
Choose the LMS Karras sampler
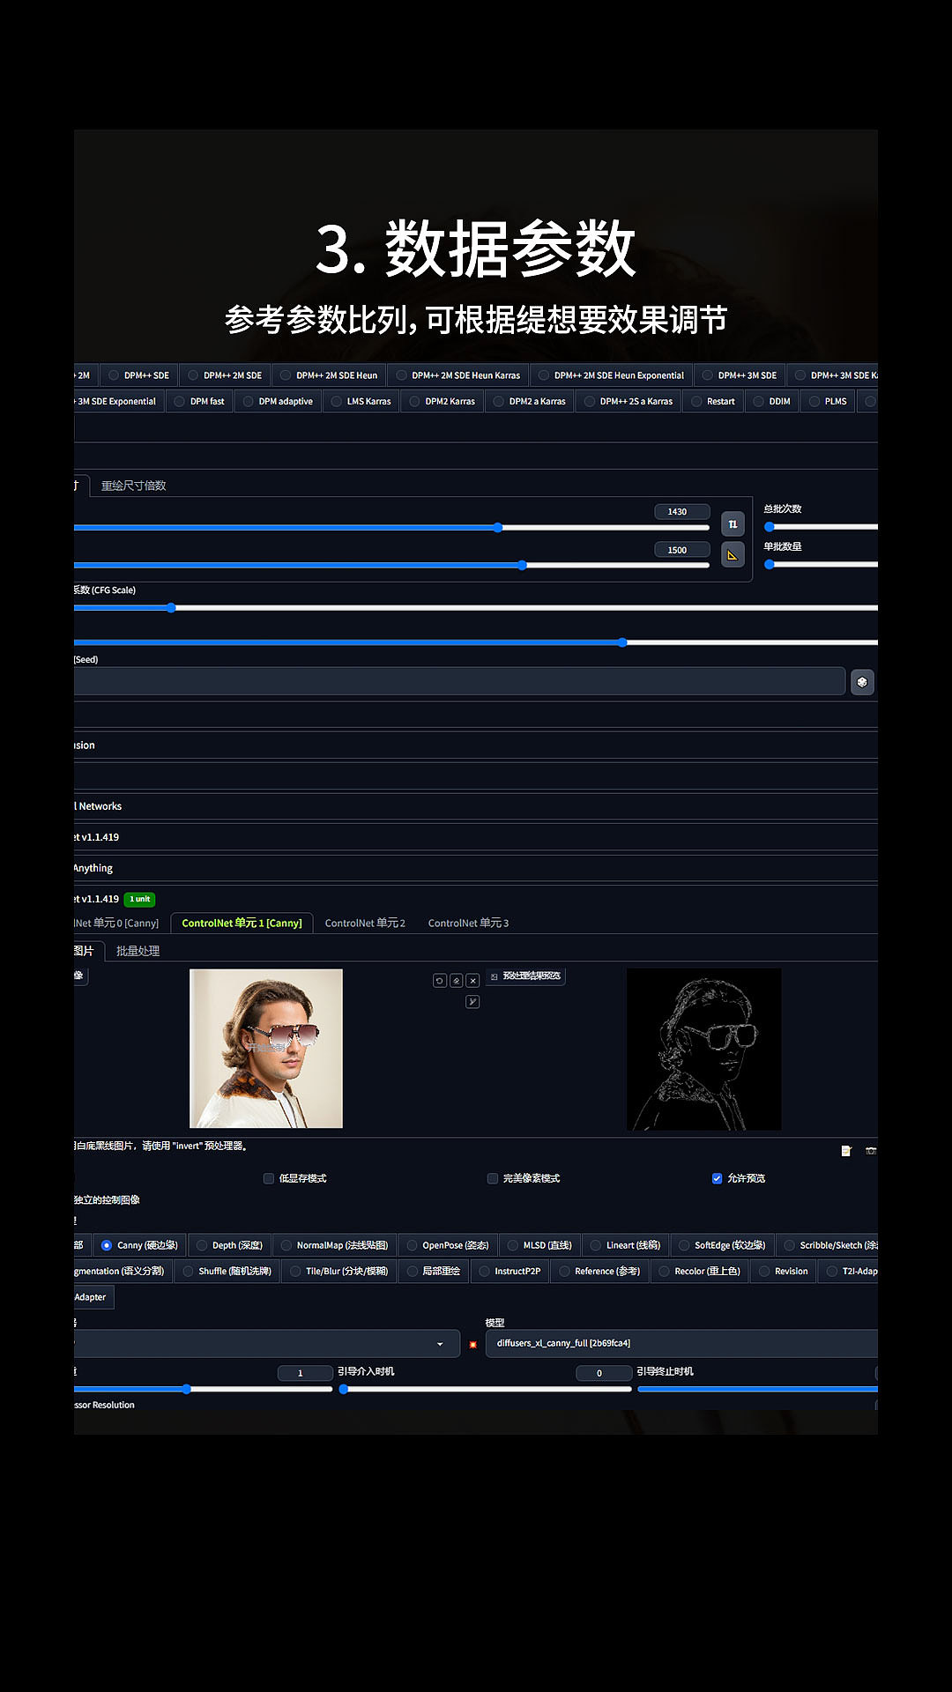(361, 401)
